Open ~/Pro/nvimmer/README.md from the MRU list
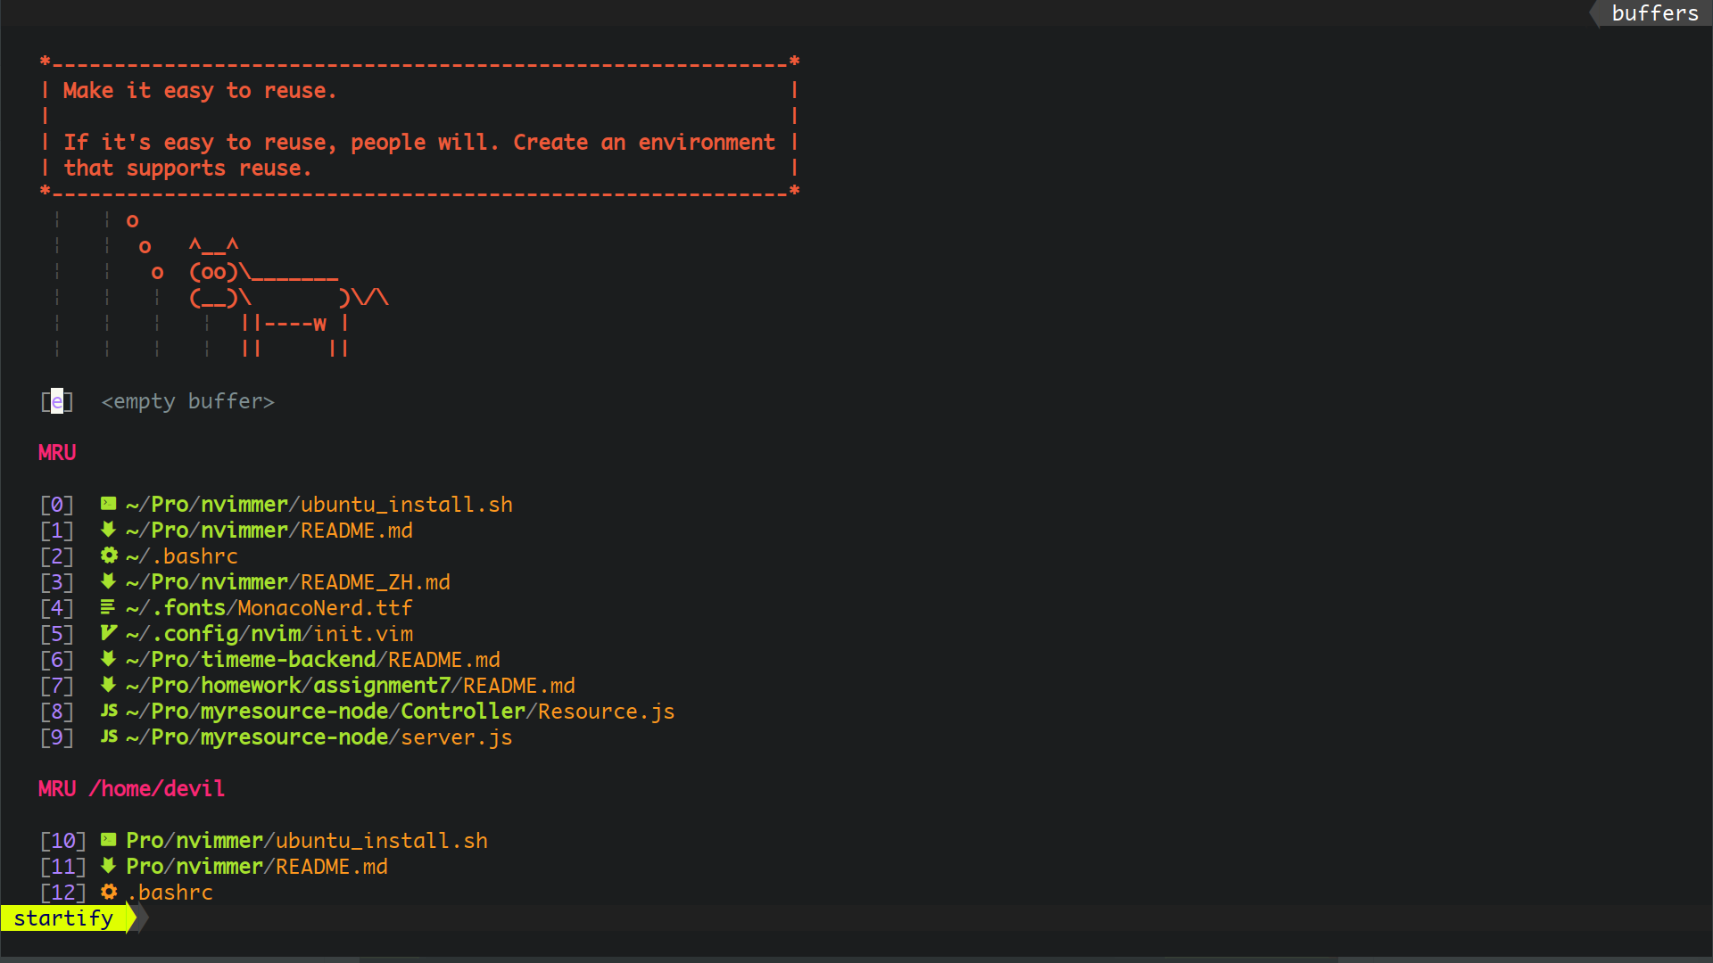The height and width of the screenshot is (963, 1713). [269, 531]
